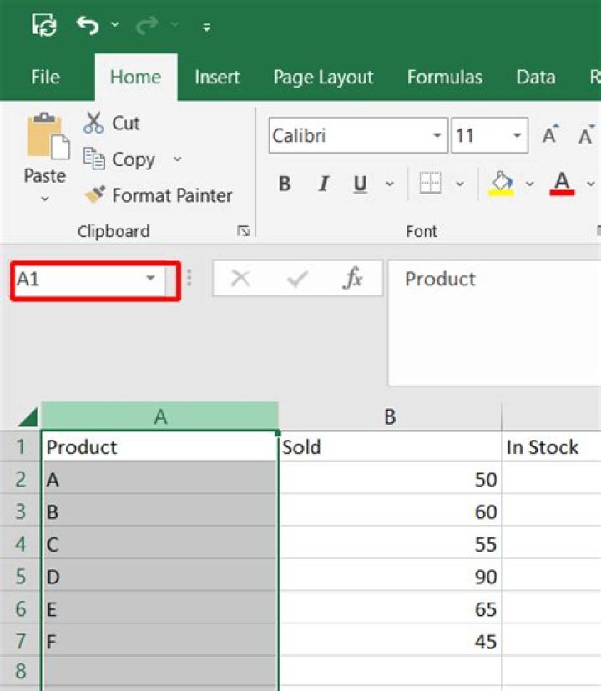
Task: Click the formula bar Cancel X icon
Action: (x=240, y=278)
